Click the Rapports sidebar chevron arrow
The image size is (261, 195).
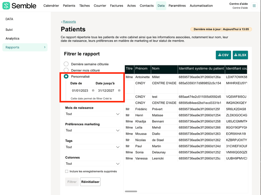pyautogui.click(x=45, y=47)
